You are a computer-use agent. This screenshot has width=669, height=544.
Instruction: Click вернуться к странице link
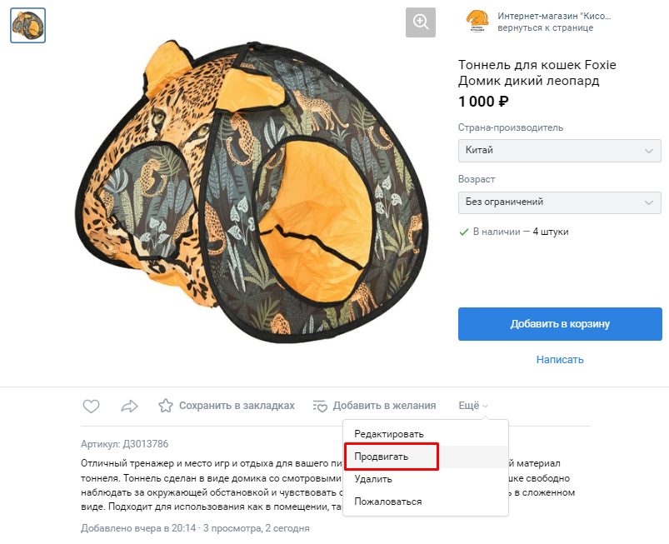tap(545, 27)
